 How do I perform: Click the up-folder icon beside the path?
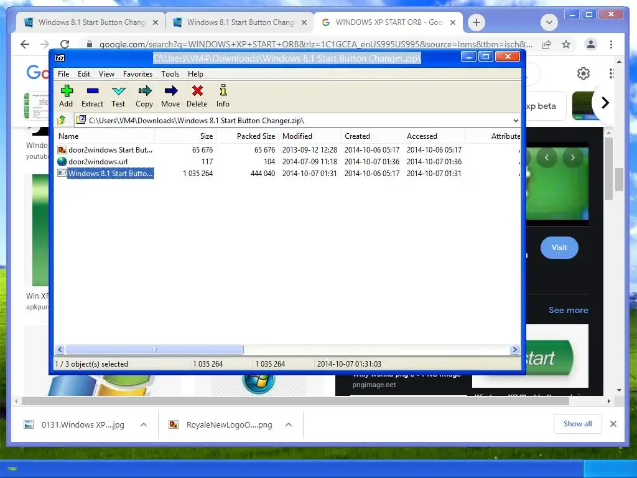coord(62,120)
